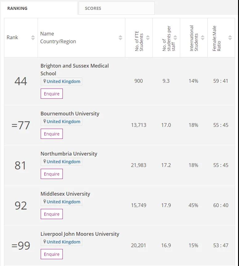Viewport: 239px width, 266px height.
Task: Click location pin in Middlesex University row
Action: coord(45,202)
